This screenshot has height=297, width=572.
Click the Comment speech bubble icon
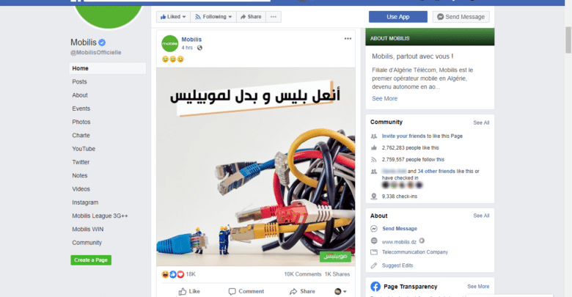coord(232,291)
